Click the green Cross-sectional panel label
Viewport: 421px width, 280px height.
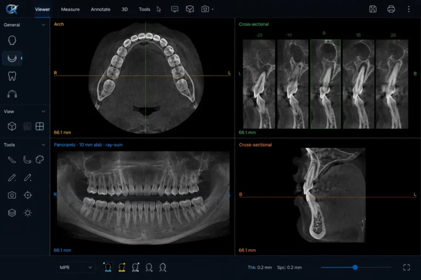pos(253,24)
